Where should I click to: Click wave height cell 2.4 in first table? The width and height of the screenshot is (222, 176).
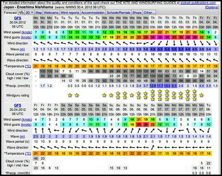pos(91,49)
